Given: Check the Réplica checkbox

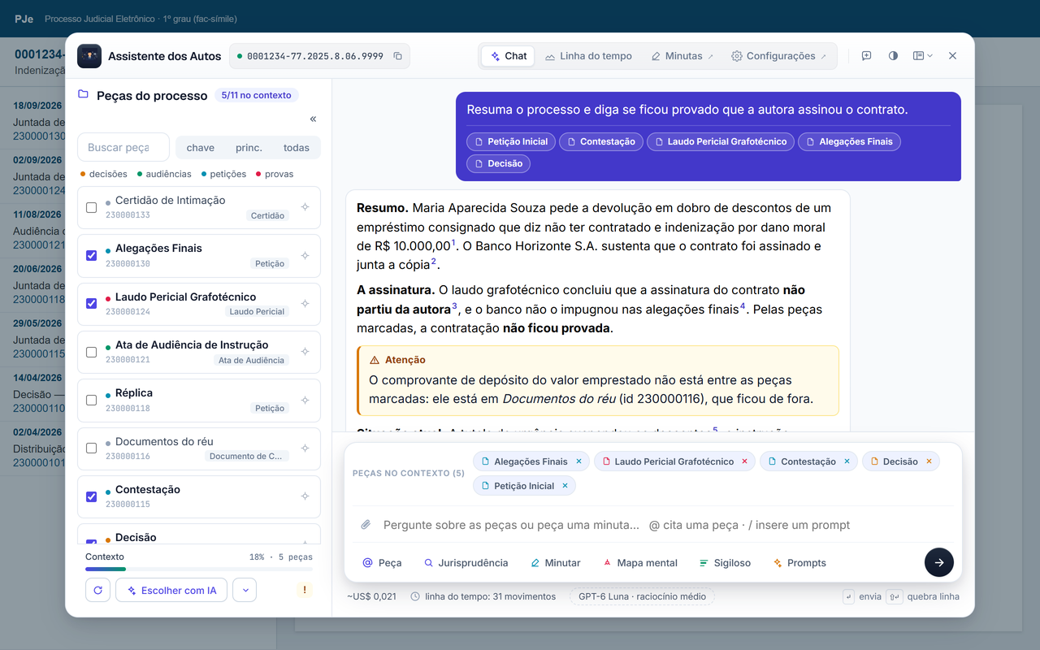Looking at the screenshot, I should [x=92, y=400].
